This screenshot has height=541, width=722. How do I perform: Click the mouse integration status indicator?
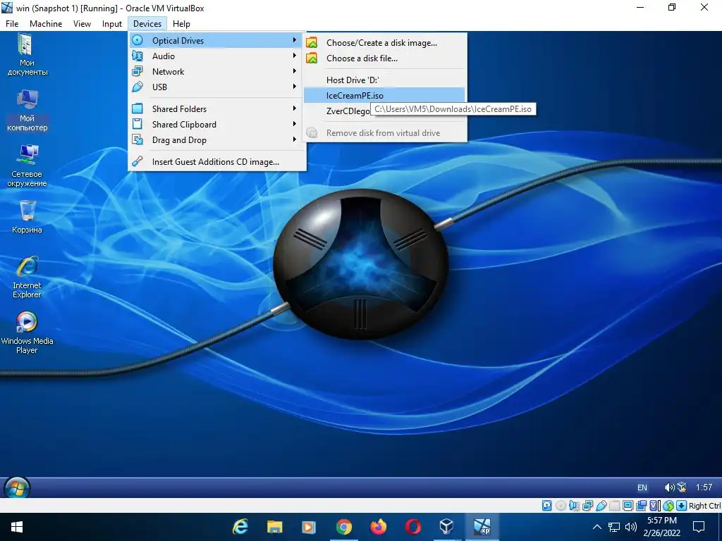coord(668,506)
